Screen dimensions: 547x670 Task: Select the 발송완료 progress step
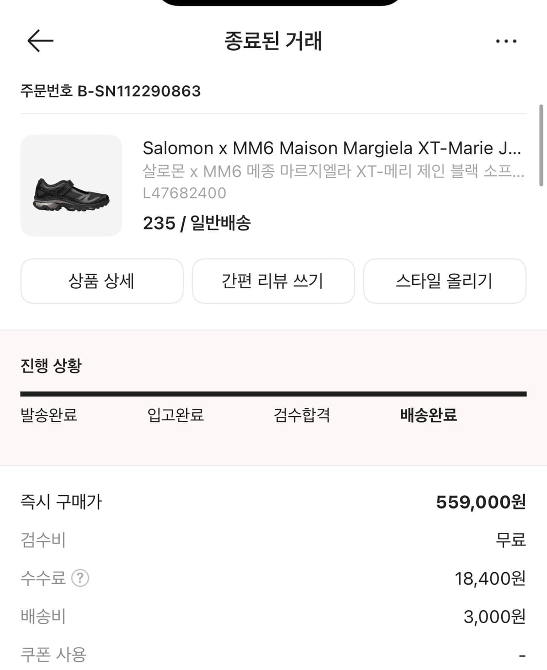point(49,415)
